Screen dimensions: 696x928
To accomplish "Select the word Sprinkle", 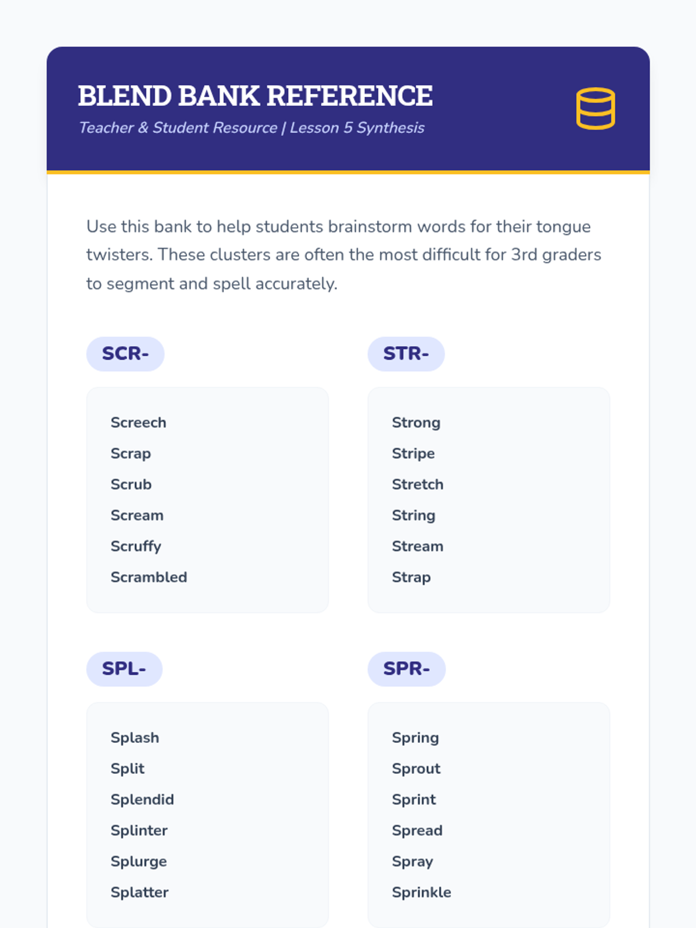I will 421,892.
